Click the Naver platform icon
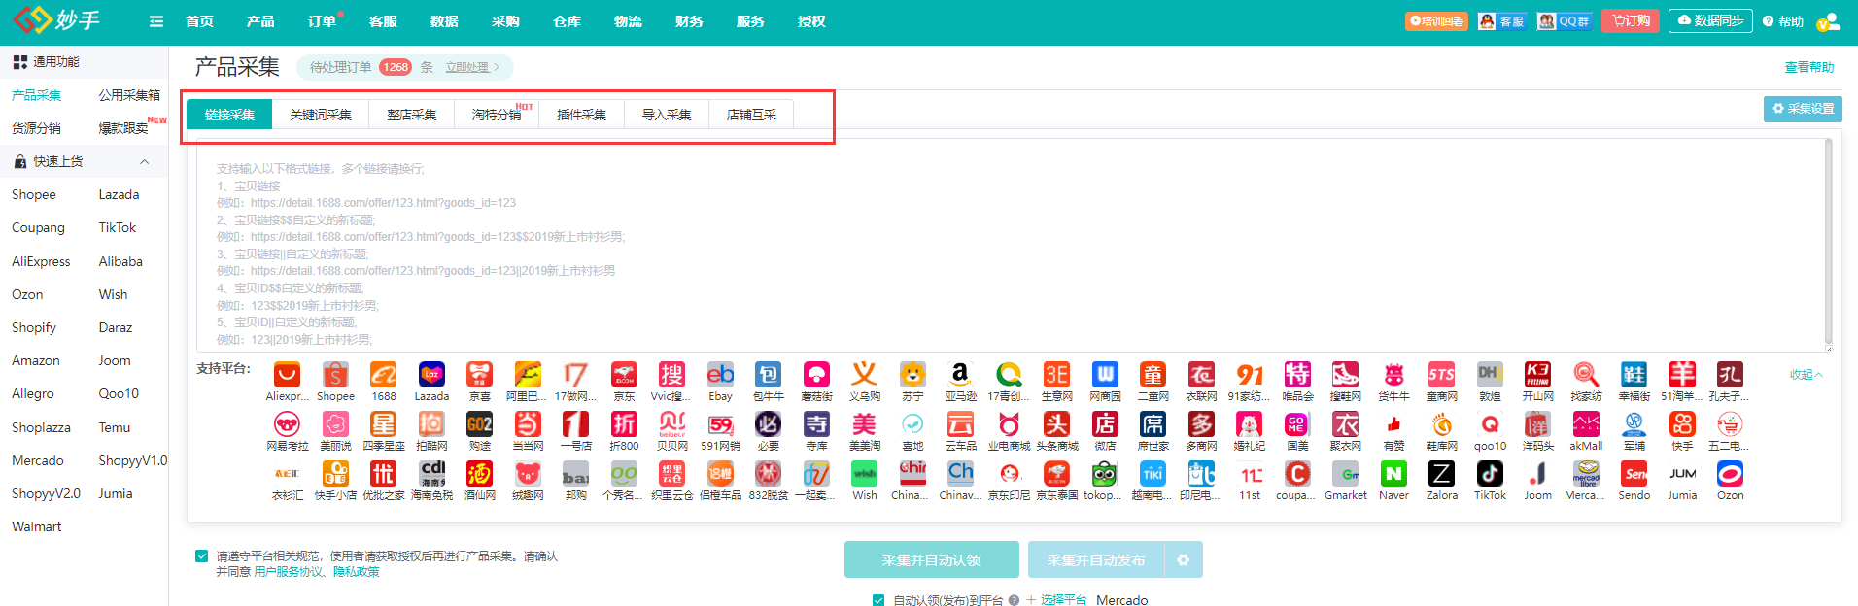The image size is (1858, 606). click(x=1393, y=474)
